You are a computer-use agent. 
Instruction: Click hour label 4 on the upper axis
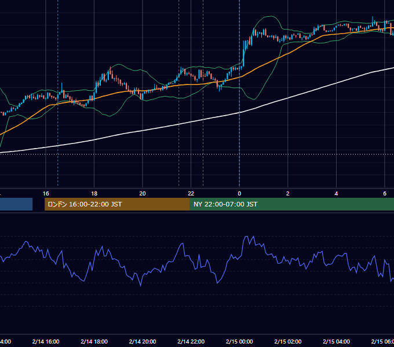coord(336,194)
